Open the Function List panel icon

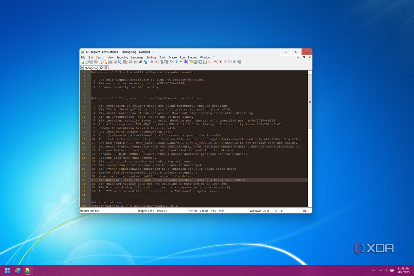click(205, 62)
